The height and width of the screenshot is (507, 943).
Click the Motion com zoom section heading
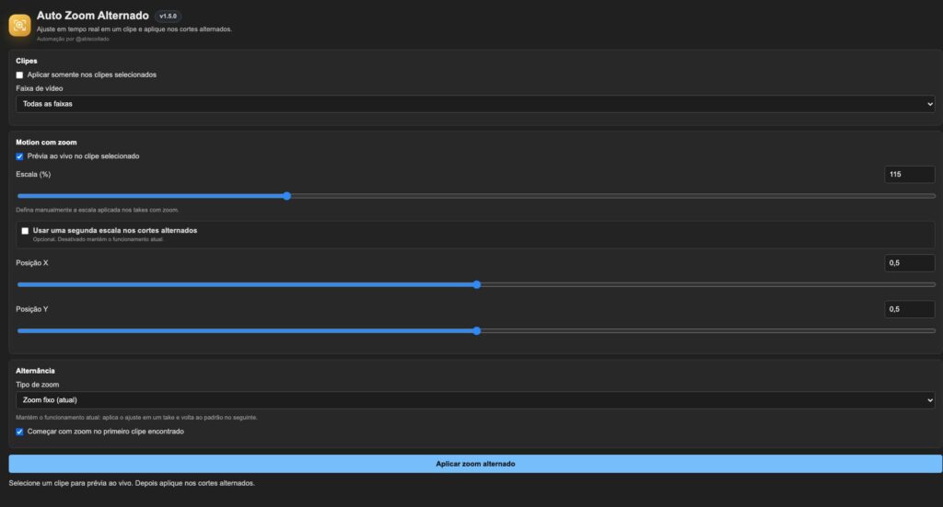(46, 143)
